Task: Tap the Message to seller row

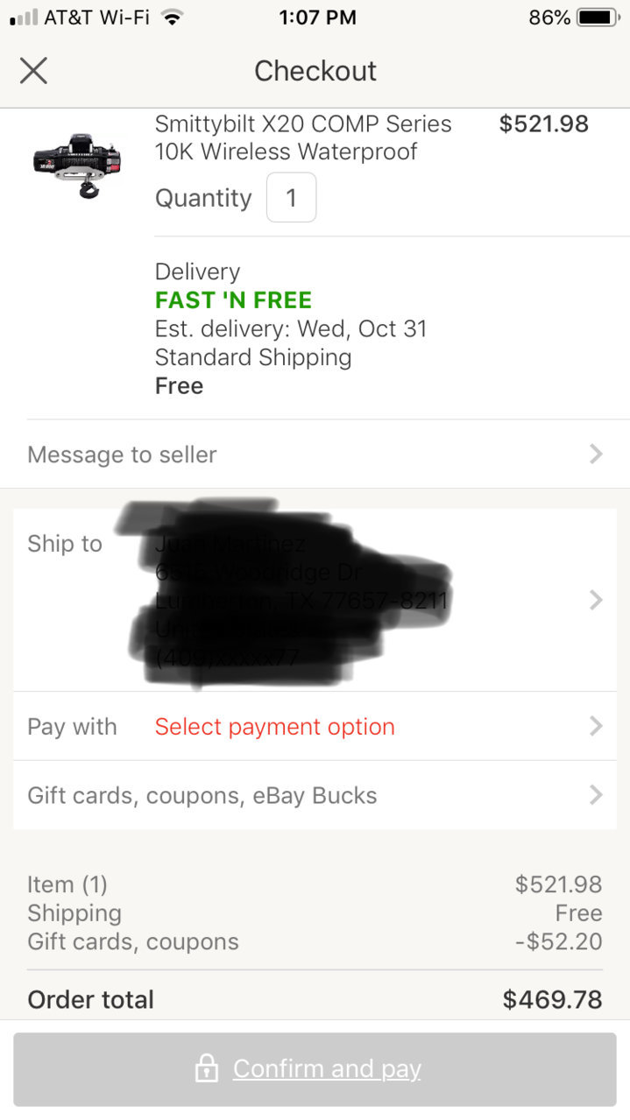Action: point(315,454)
